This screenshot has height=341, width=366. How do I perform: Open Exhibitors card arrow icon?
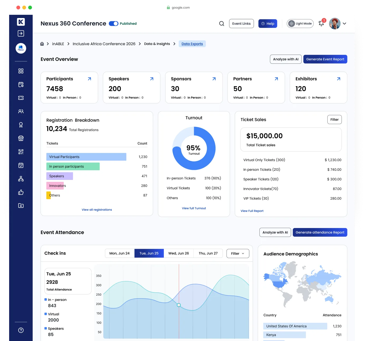click(x=339, y=79)
